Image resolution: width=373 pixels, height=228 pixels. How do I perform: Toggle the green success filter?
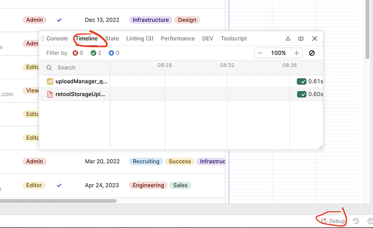pyautogui.click(x=93, y=53)
